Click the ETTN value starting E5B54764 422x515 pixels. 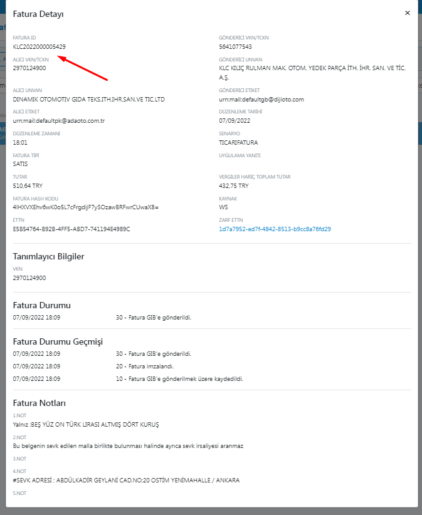click(71, 229)
